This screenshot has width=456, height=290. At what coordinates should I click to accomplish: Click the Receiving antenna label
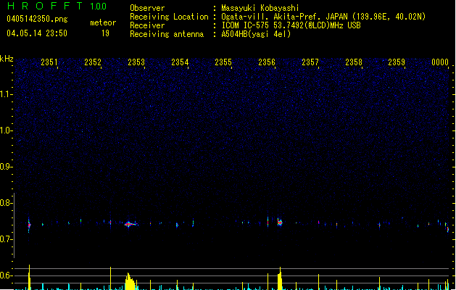pos(167,34)
